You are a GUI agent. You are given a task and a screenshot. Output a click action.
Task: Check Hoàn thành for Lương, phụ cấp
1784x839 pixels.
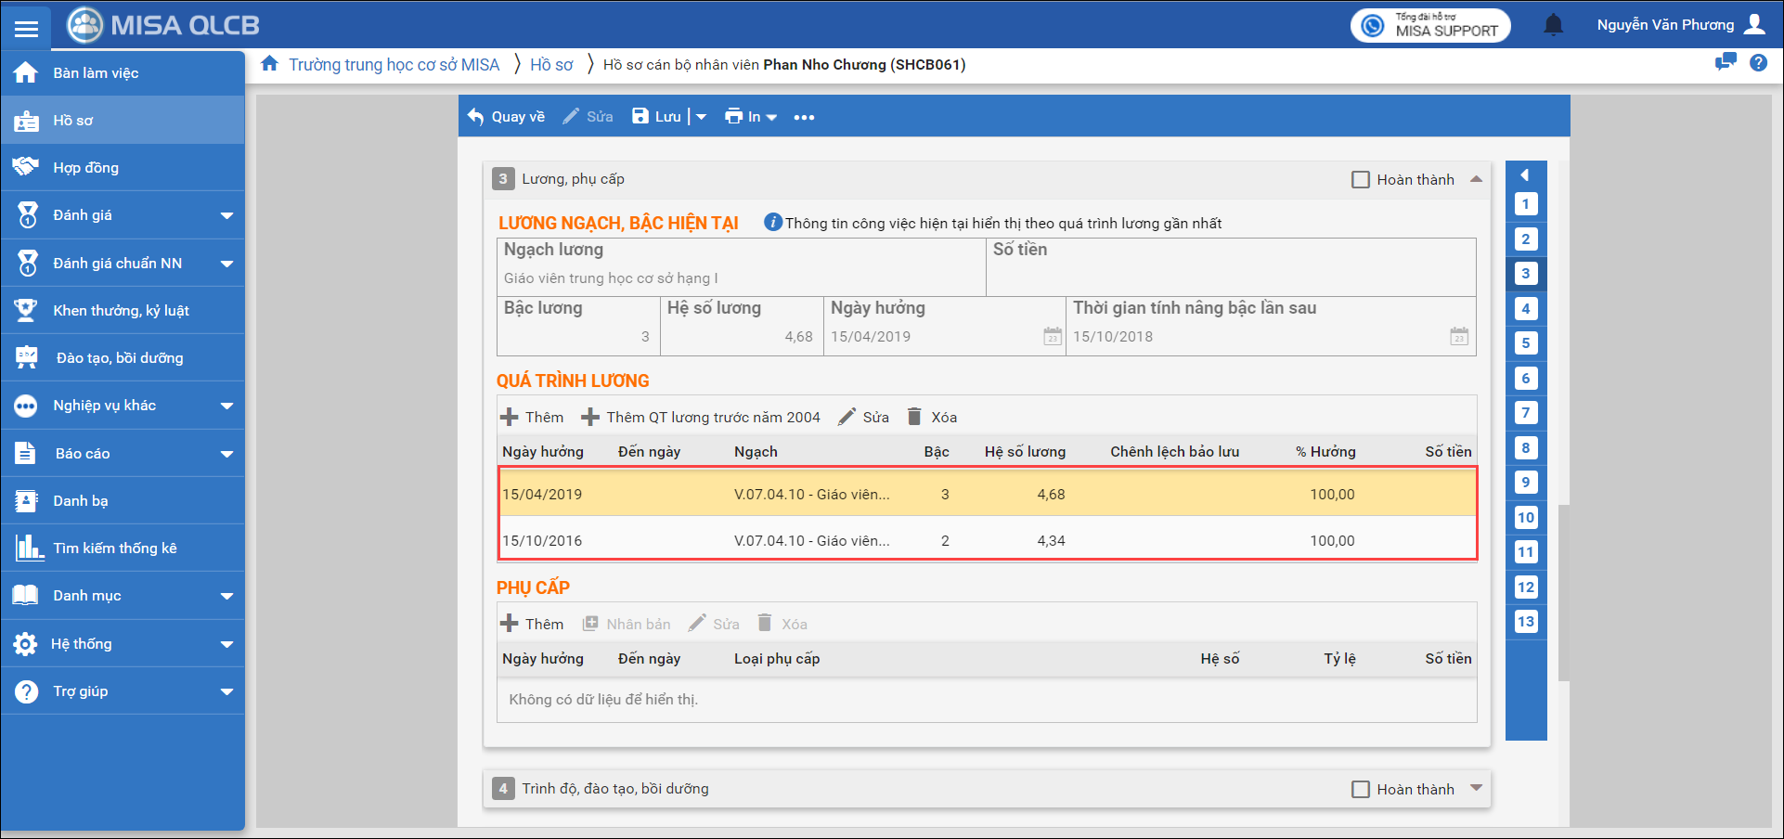[x=1361, y=180]
